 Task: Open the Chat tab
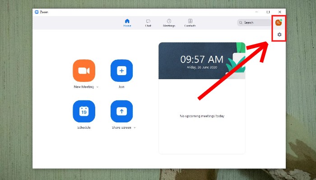click(148, 23)
